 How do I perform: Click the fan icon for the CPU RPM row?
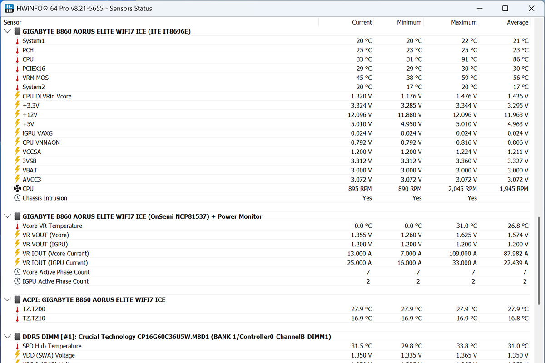coord(18,189)
